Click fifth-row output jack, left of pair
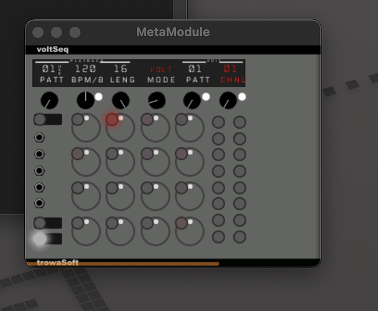The width and height of the screenshot is (378, 311). [x=218, y=188]
